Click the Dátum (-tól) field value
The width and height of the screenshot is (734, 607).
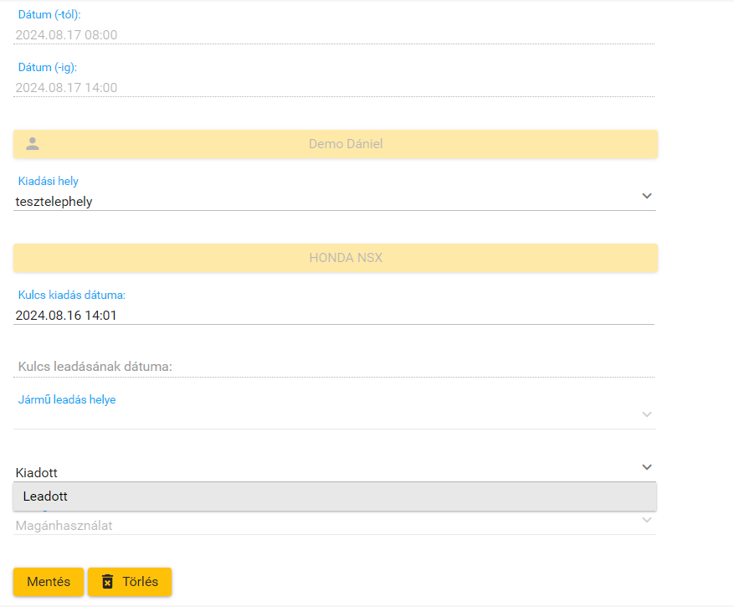tap(67, 35)
